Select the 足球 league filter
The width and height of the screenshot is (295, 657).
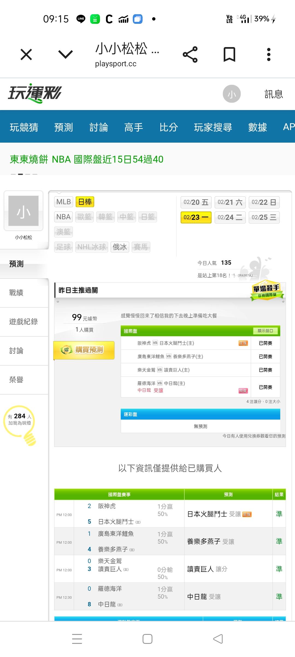point(64,247)
